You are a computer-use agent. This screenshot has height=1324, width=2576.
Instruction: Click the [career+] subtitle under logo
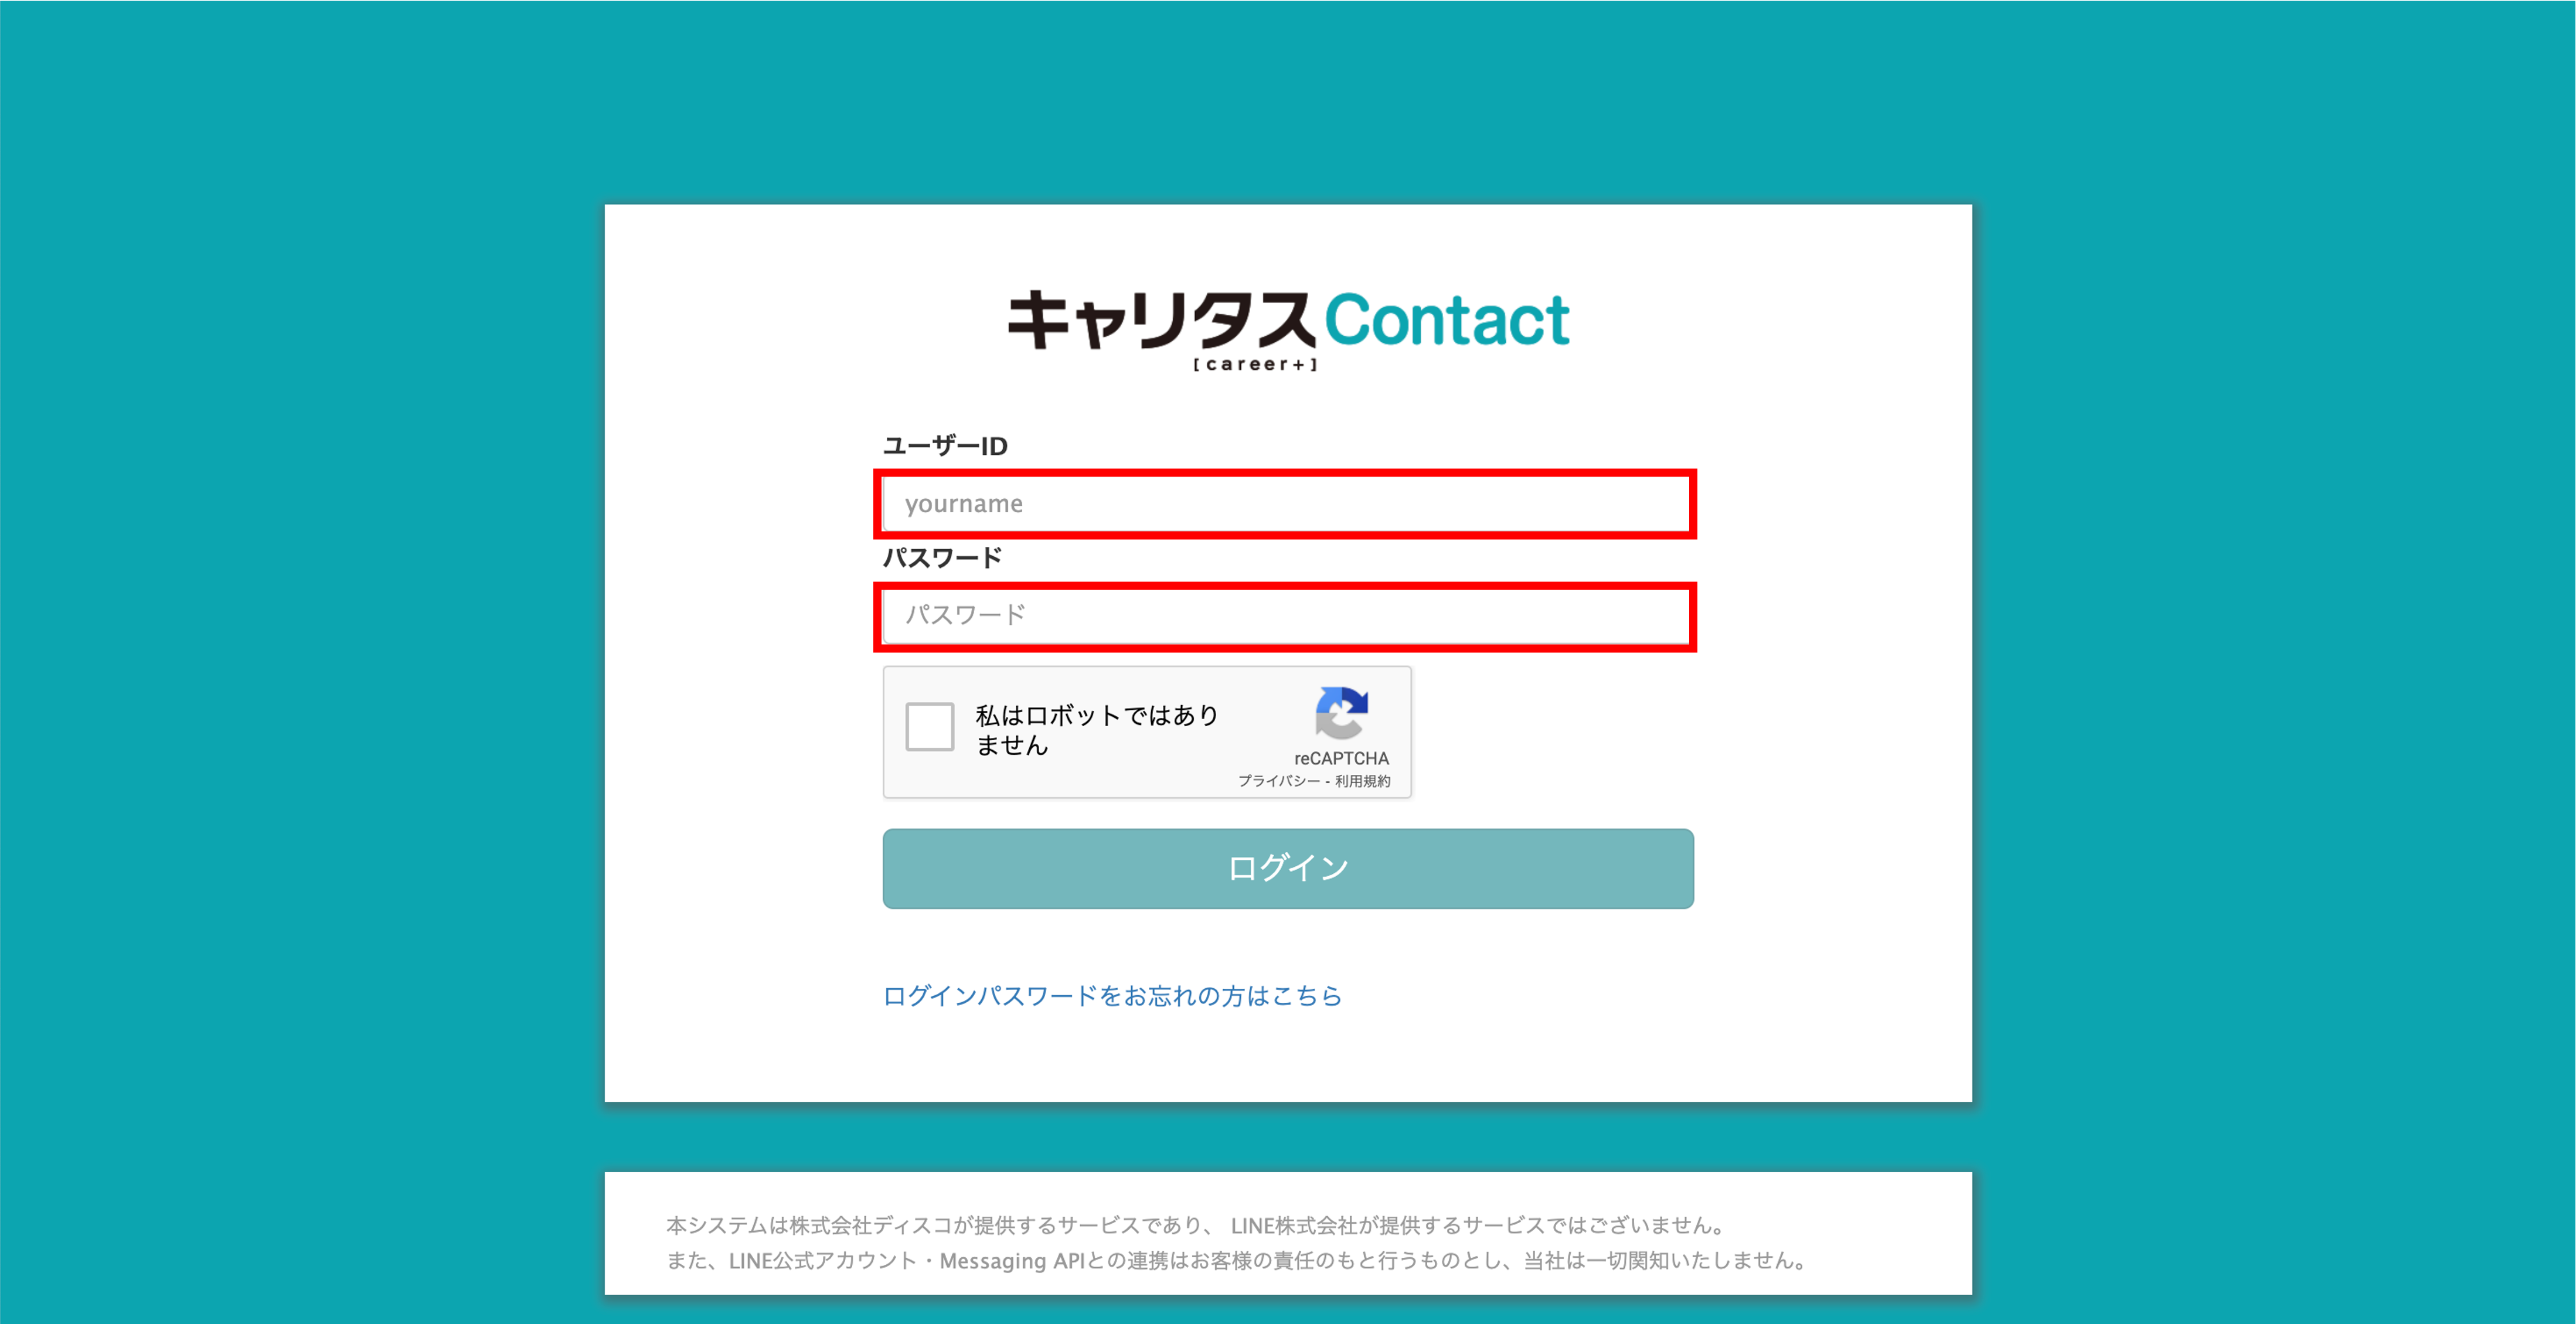point(1255,364)
